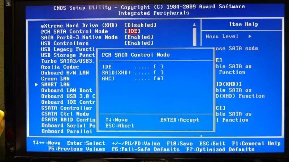
Task: Click the popup title PCH SATA Control Mode
Action: 136,55
